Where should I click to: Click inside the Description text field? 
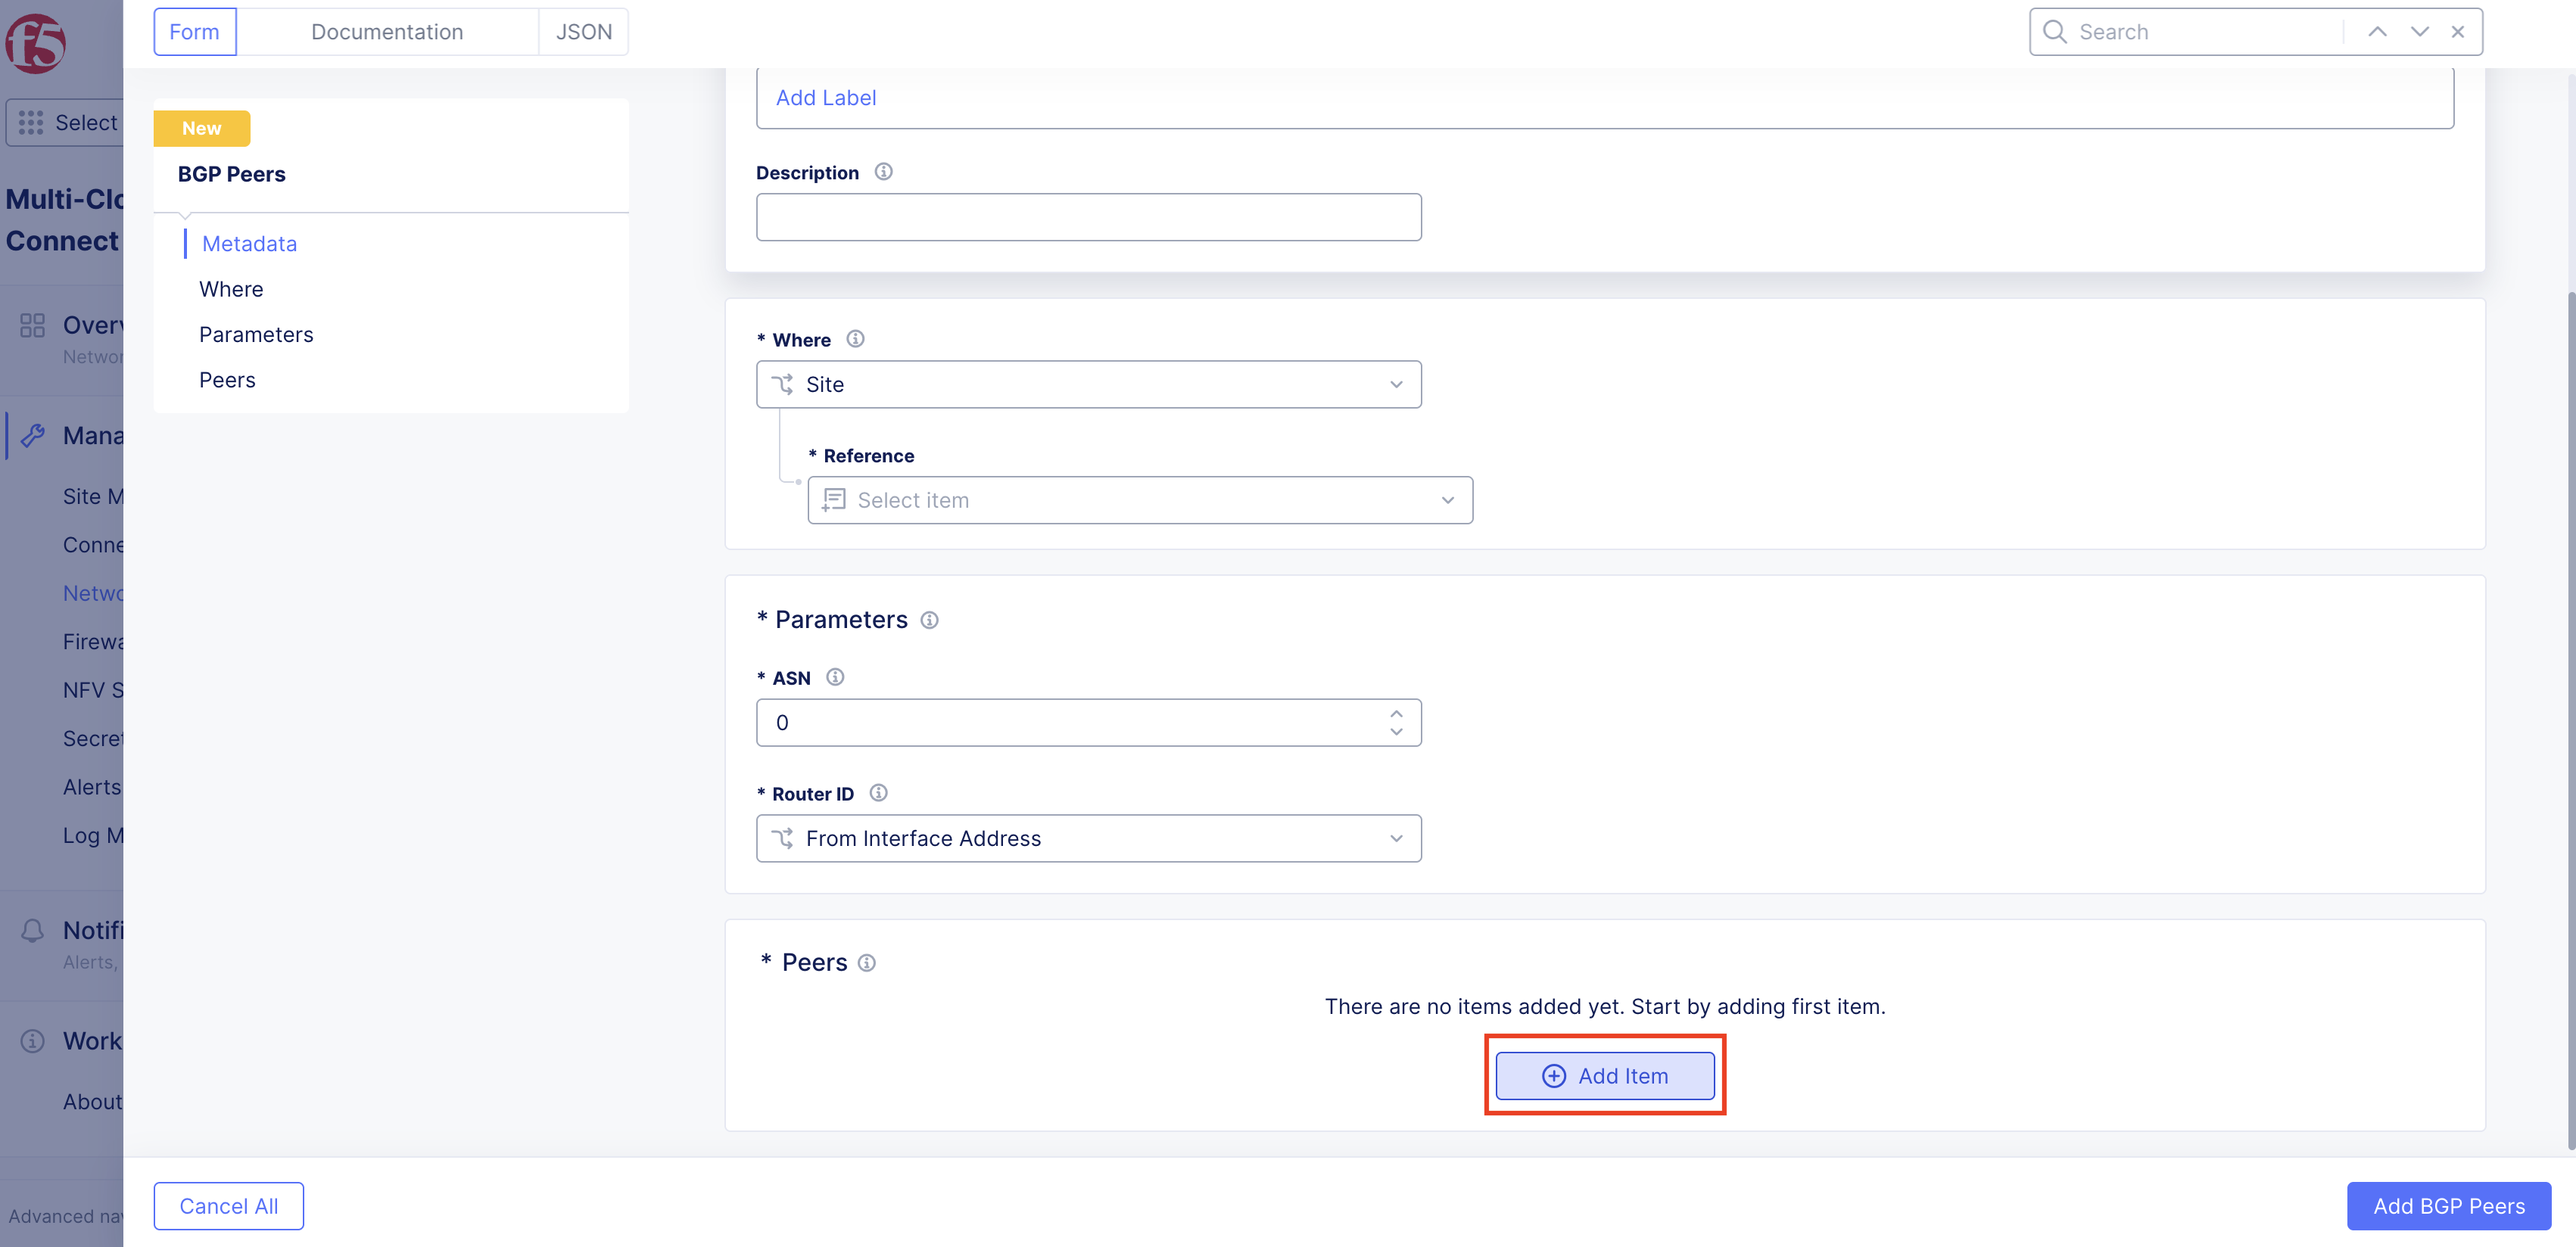pos(1088,216)
